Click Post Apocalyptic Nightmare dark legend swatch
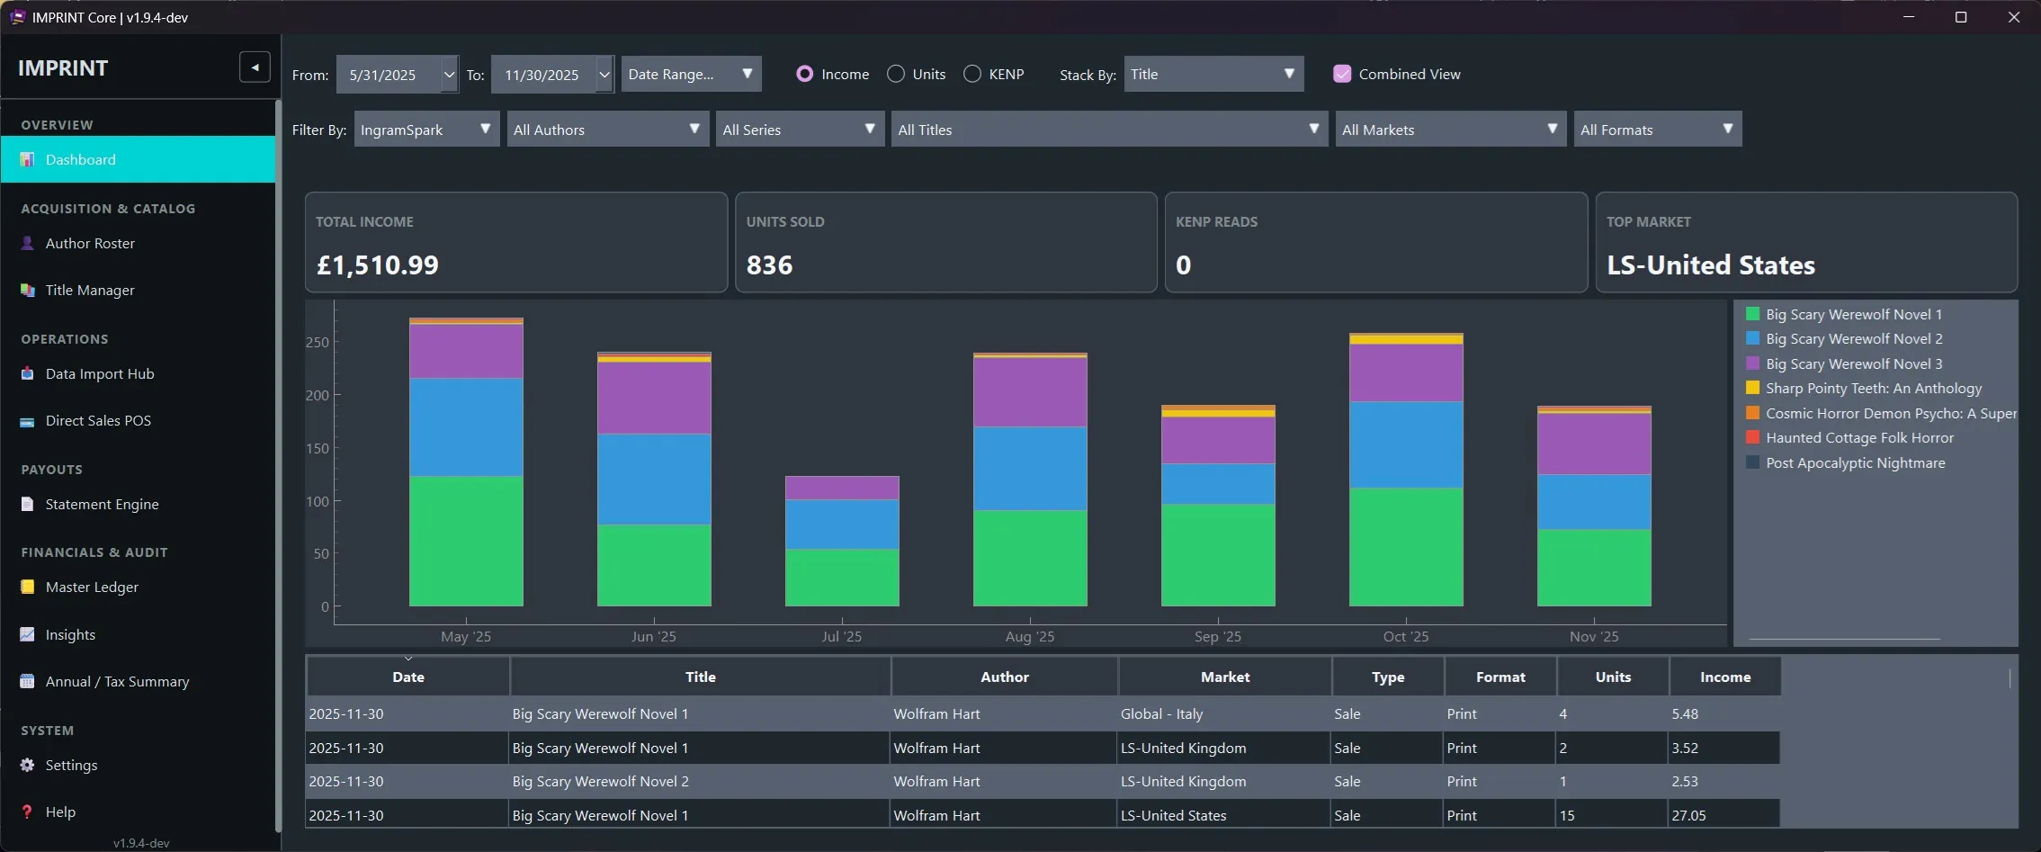 click(1752, 462)
